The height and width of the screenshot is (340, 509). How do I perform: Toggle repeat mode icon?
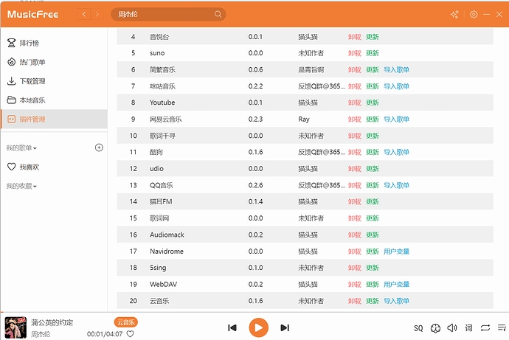[485, 327]
